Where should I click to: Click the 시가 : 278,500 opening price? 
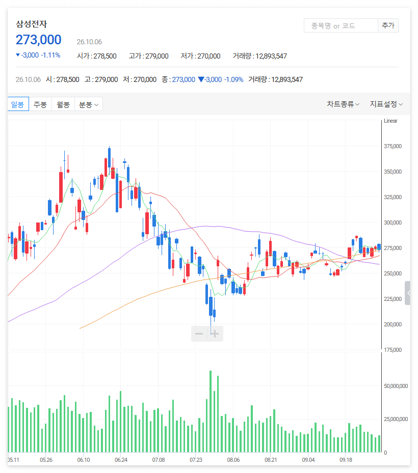97,56
